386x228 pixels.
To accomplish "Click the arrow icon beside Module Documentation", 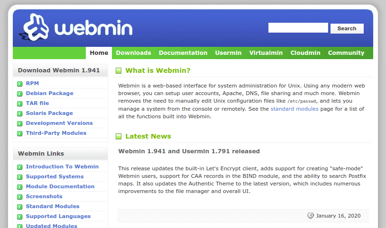I will pos(20,187).
